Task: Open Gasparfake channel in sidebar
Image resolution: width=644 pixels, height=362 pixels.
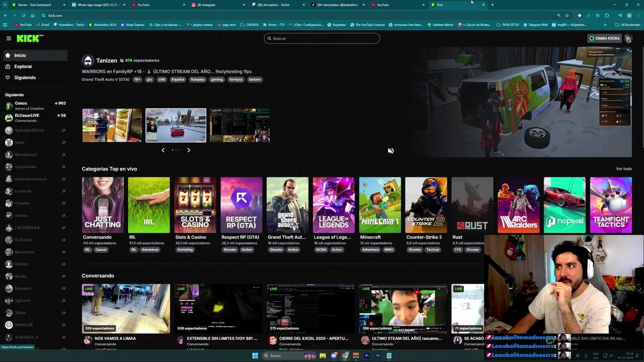Action: pyautogui.click(x=35, y=166)
